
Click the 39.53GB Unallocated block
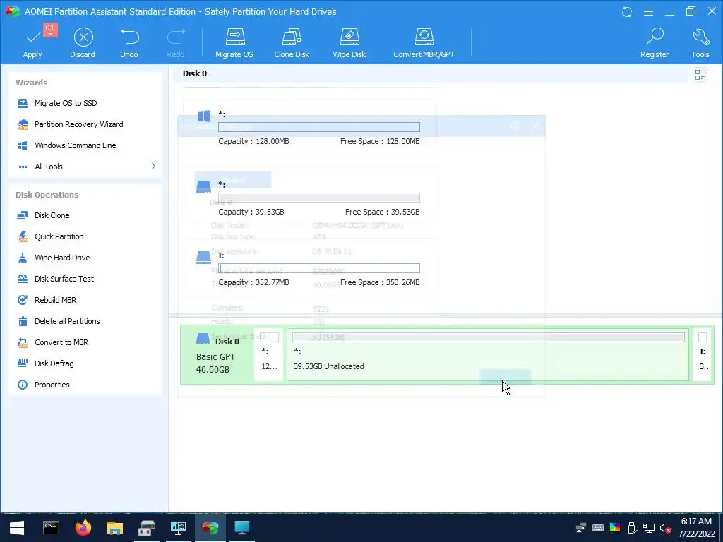(488, 354)
